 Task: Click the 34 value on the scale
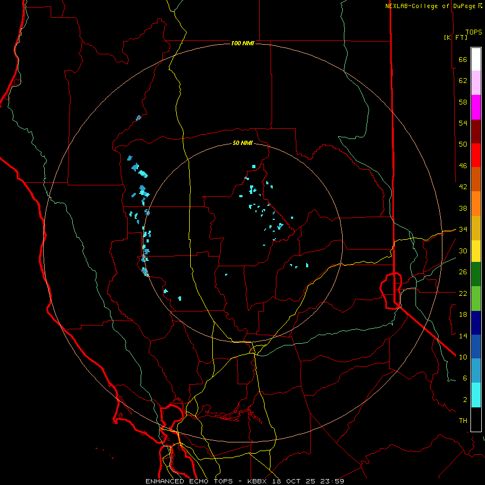463,229
